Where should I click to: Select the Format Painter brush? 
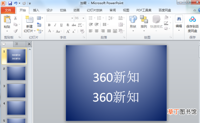15,31
